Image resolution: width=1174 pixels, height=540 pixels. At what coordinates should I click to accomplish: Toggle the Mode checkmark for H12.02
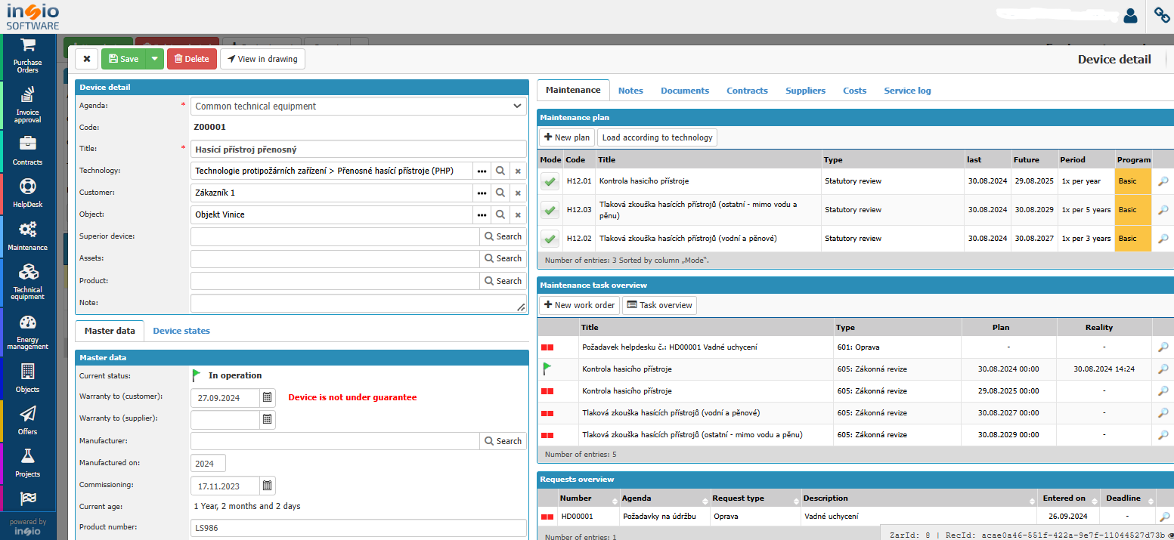pyautogui.click(x=550, y=239)
